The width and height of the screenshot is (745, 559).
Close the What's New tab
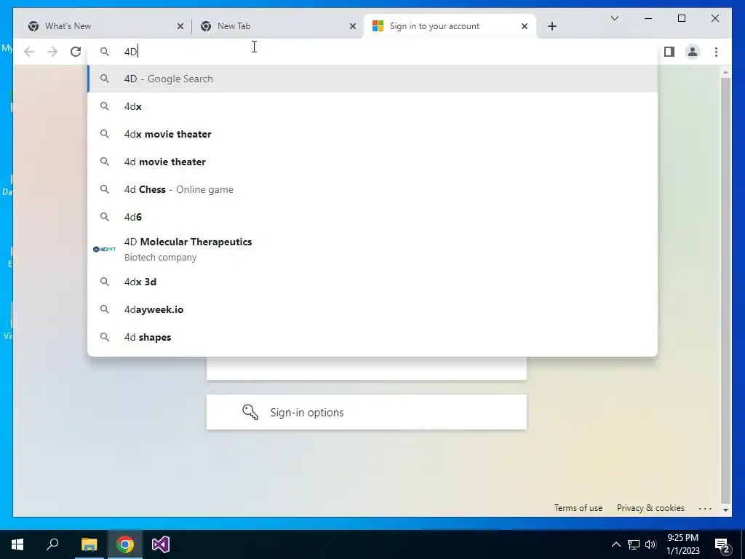pos(180,26)
